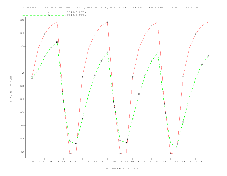Viewport: 227px width, 176px height.
Task: Click the PARM=O_MEAN legend label
Action: (77, 12)
